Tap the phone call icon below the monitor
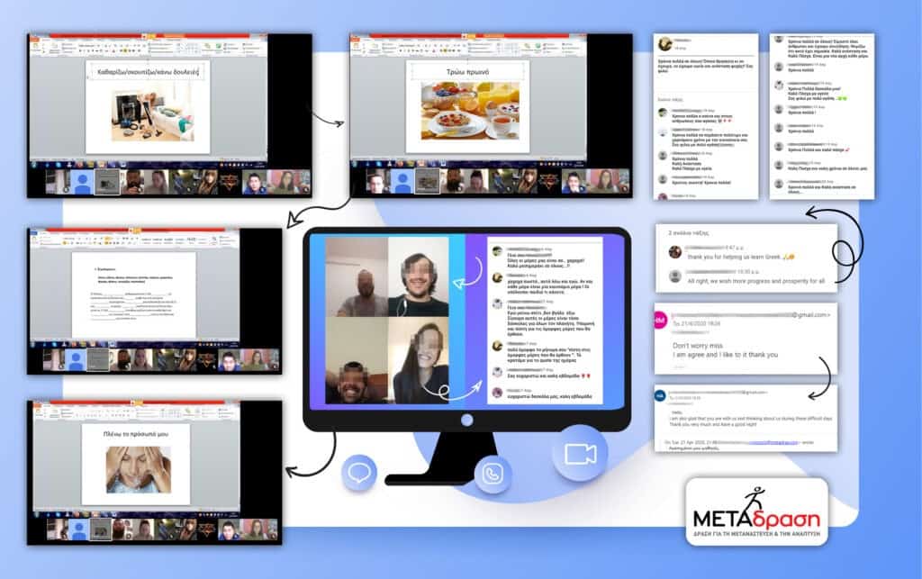The image size is (922, 579). (x=493, y=475)
